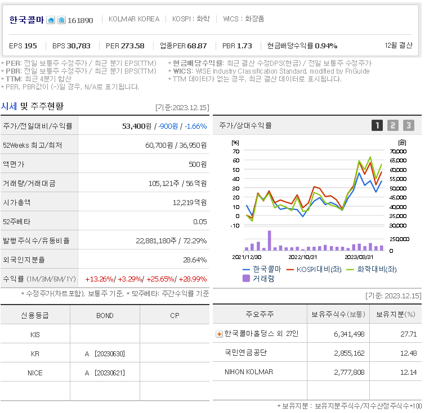Switch to chart tab 2

[392, 125]
